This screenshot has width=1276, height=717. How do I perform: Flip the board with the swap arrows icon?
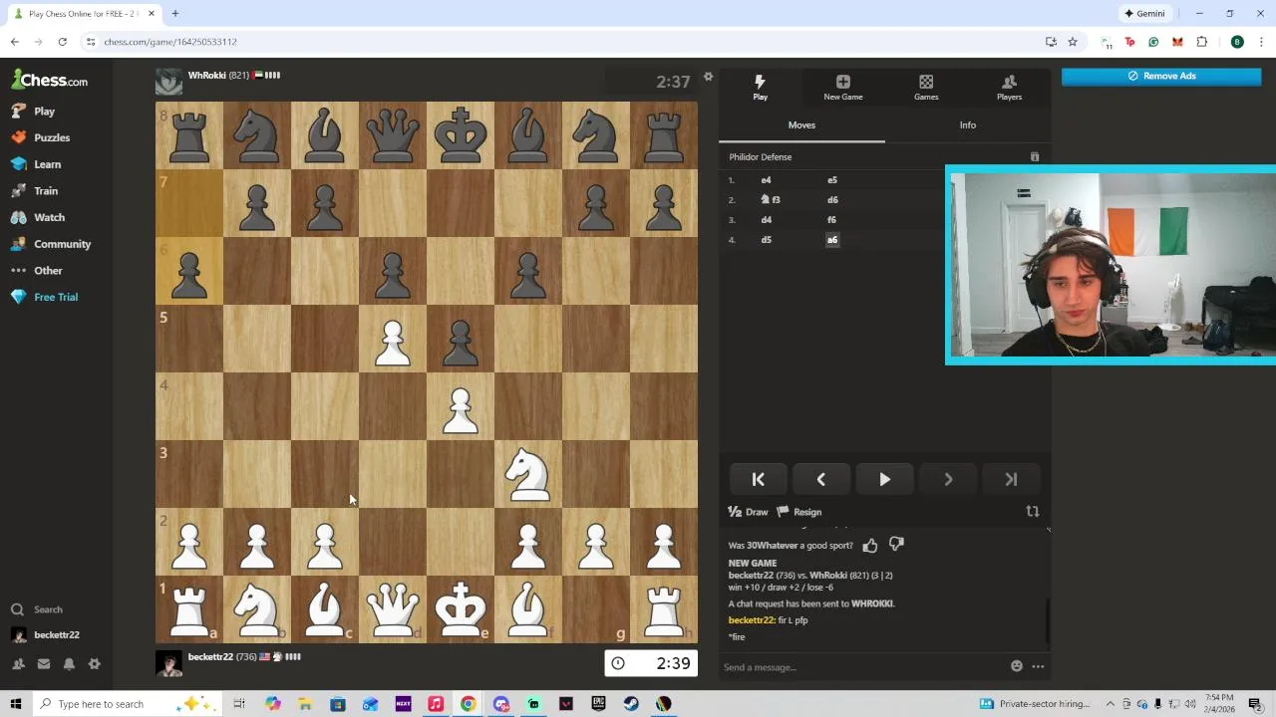(1033, 512)
